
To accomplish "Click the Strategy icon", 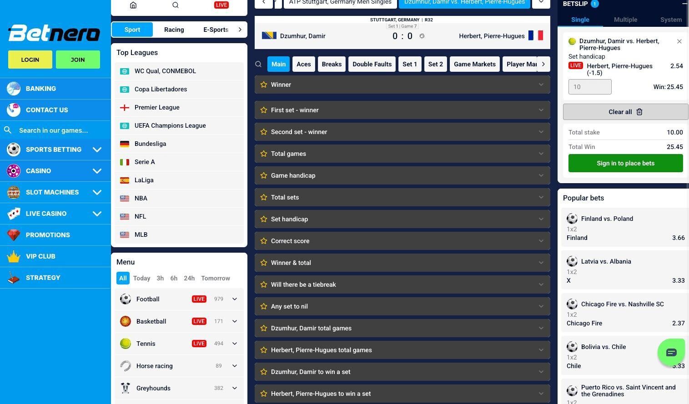I will coord(14,278).
